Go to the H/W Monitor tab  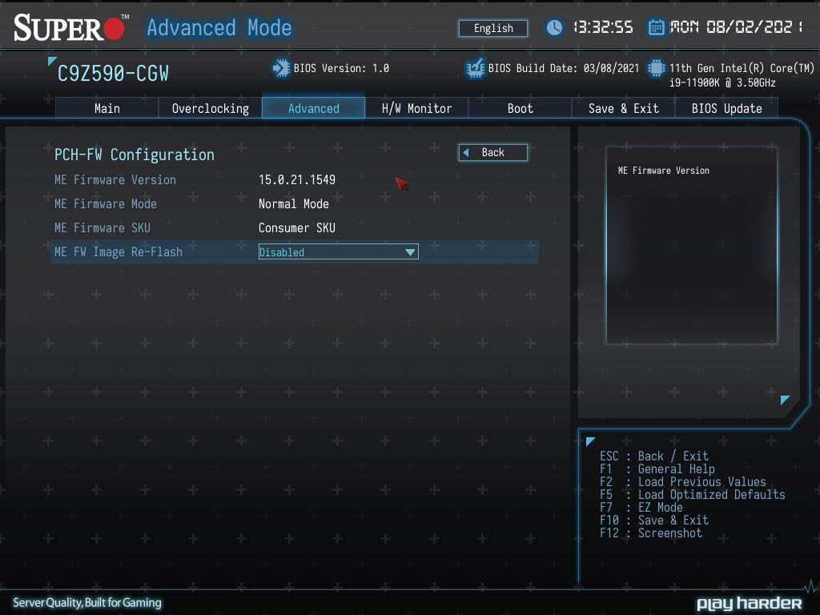point(416,109)
